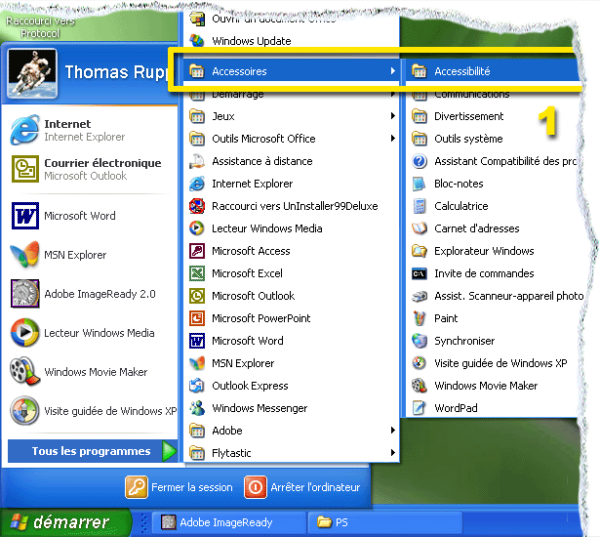Click the Microsoft Excel icon

197,273
